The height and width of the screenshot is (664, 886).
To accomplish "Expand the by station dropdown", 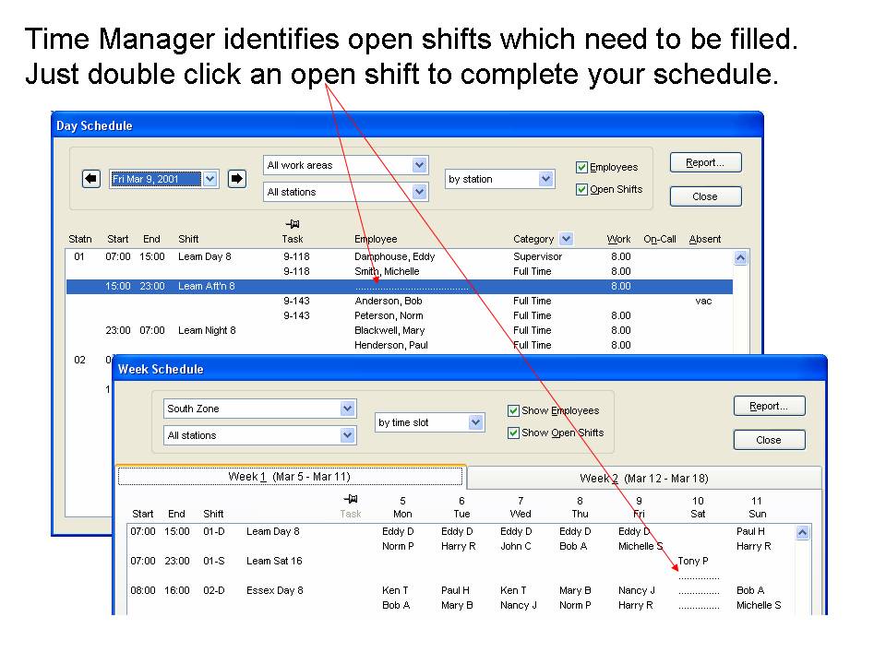I will tap(545, 179).
